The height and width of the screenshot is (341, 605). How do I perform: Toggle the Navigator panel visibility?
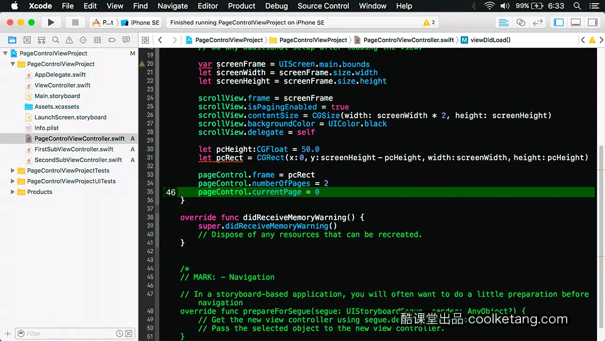(x=558, y=22)
